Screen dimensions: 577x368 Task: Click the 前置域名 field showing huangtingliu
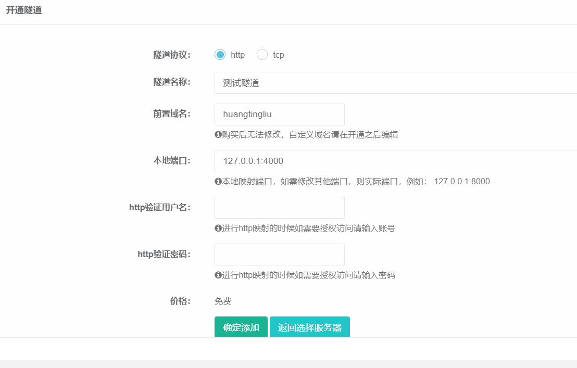coord(279,114)
